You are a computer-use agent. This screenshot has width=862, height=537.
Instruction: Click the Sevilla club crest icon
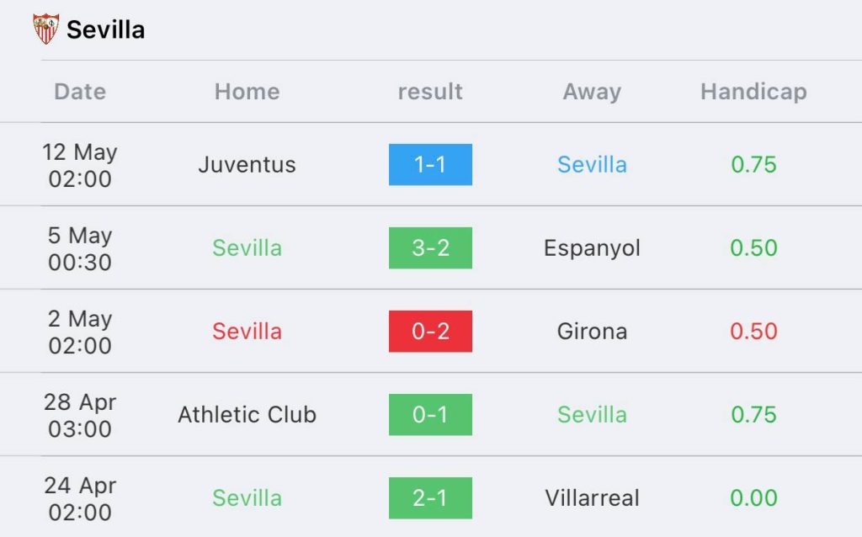point(45,29)
